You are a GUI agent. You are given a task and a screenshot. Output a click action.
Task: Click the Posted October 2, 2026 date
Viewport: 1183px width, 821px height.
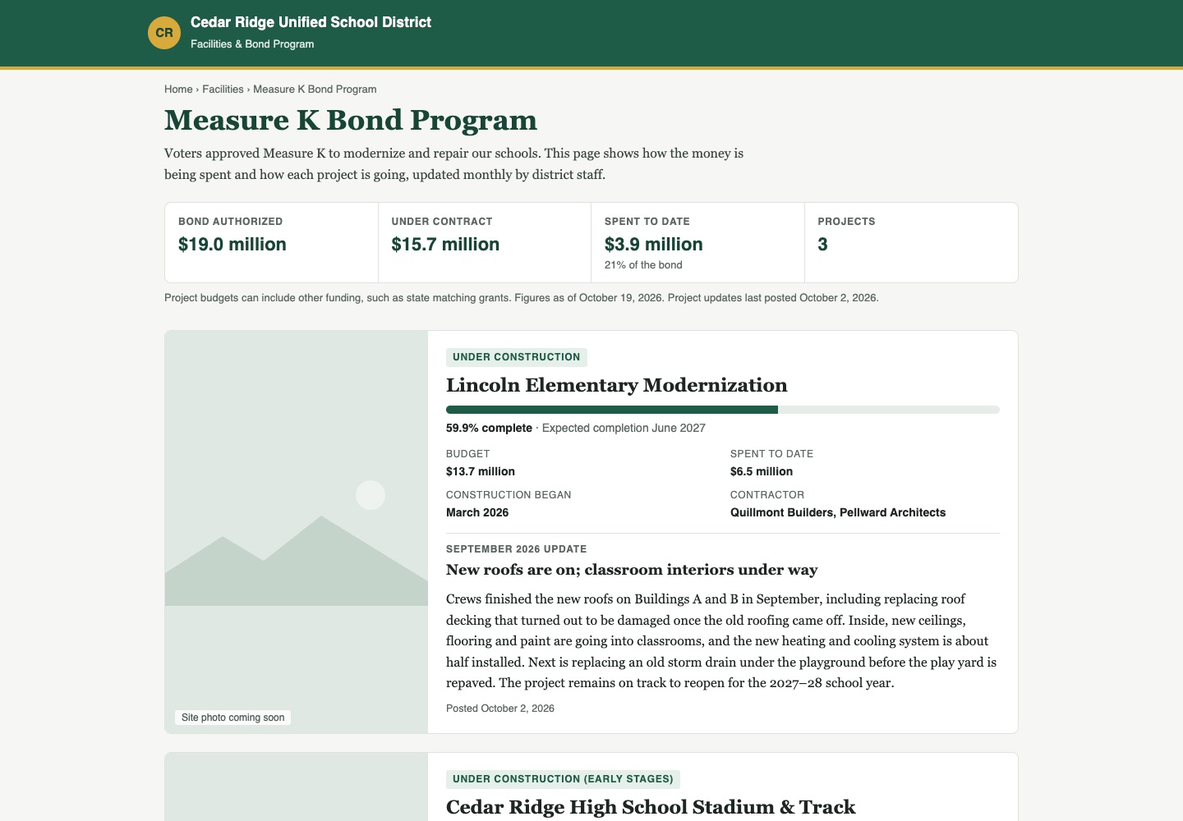(500, 709)
